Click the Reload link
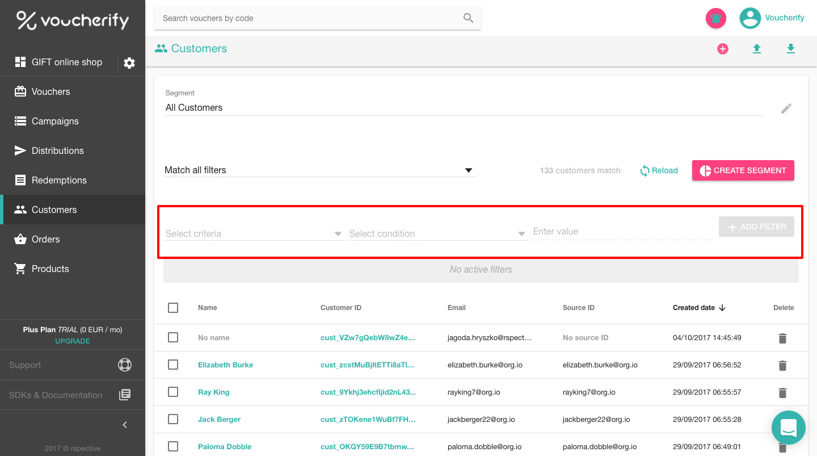 [x=659, y=170]
